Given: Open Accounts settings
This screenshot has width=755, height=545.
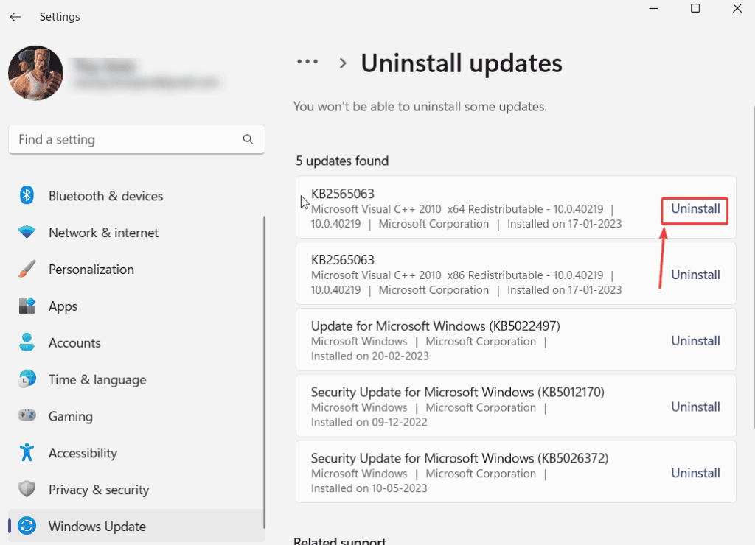Looking at the screenshot, I should pyautogui.click(x=74, y=343).
